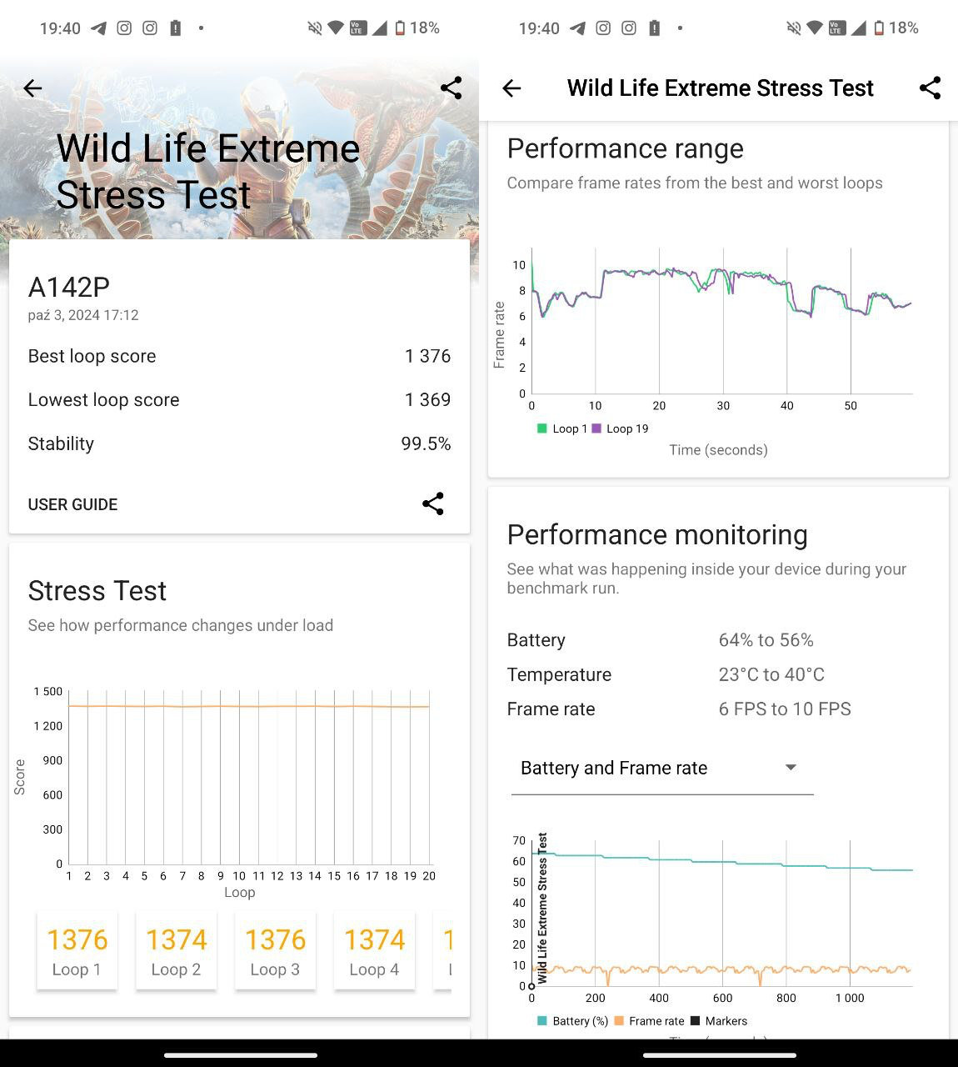
Task: Toggle Loop 19 legend series
Action: [x=620, y=428]
